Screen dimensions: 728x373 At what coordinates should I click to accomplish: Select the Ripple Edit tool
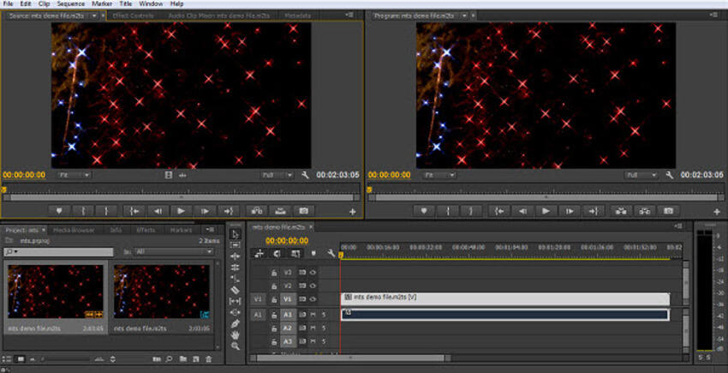tap(236, 256)
